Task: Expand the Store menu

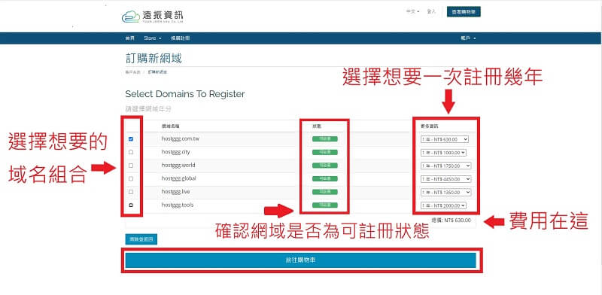Action: [153, 38]
